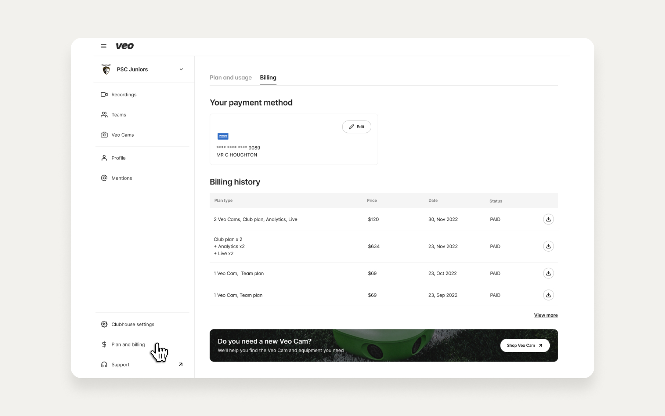
Task: Click the PSC Juniors club crest
Action: 106,69
